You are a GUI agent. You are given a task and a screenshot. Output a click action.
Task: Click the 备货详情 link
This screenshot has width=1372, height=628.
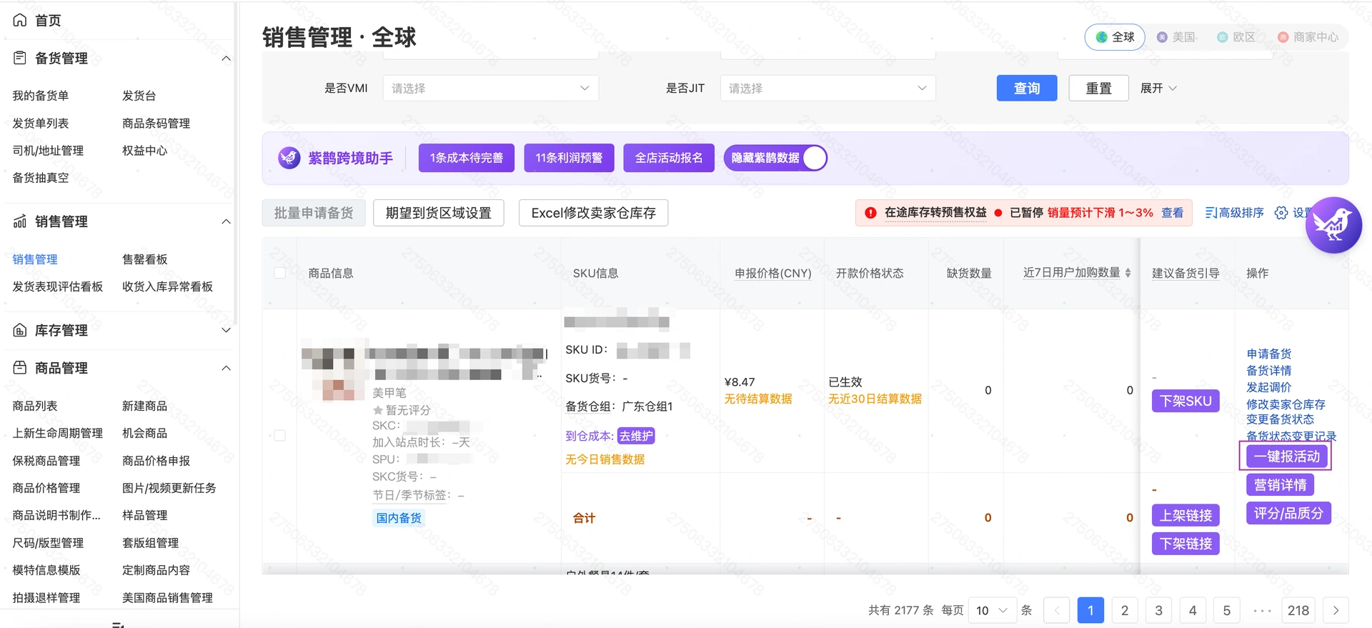coord(1269,370)
